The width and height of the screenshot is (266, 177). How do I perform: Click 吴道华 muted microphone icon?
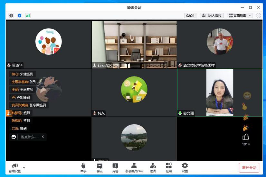(9, 65)
